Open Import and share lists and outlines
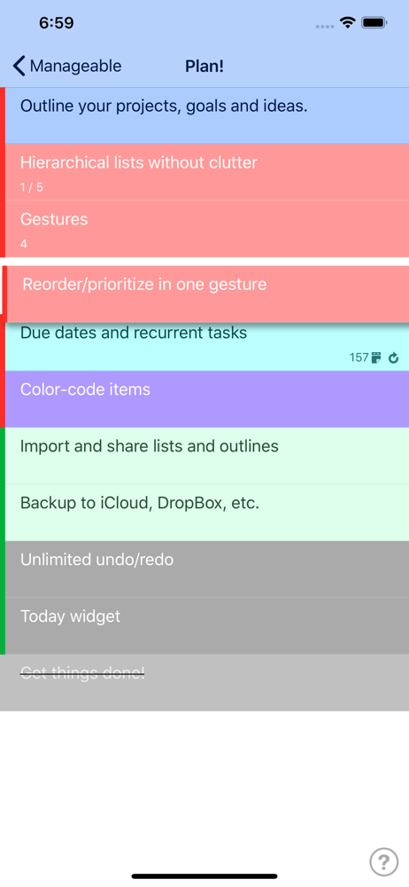This screenshot has width=409, height=887. [x=207, y=455]
